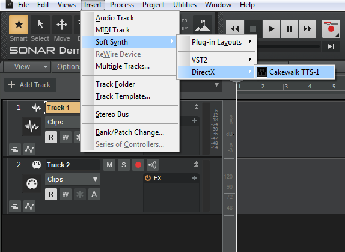345x252 pixels.
Task: Open the track View dropdown menu
Action: tap(27, 67)
